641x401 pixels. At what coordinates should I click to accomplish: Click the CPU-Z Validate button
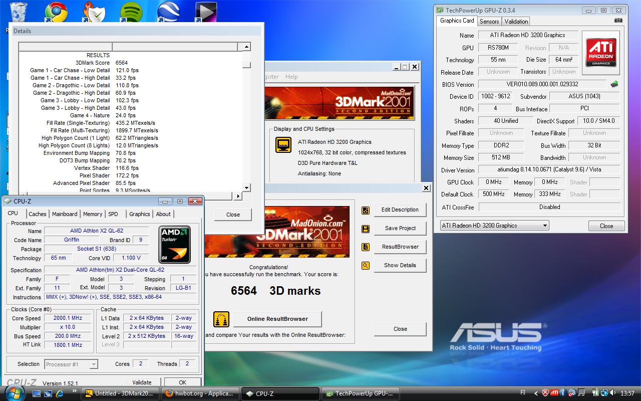[x=142, y=382]
